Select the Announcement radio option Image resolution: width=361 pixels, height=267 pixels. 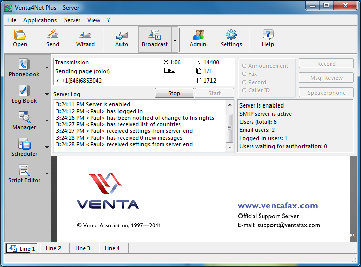coord(244,66)
